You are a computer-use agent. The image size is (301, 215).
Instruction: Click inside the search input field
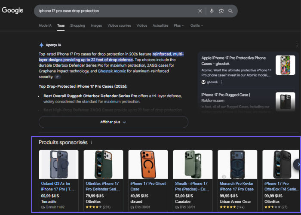coord(116,11)
